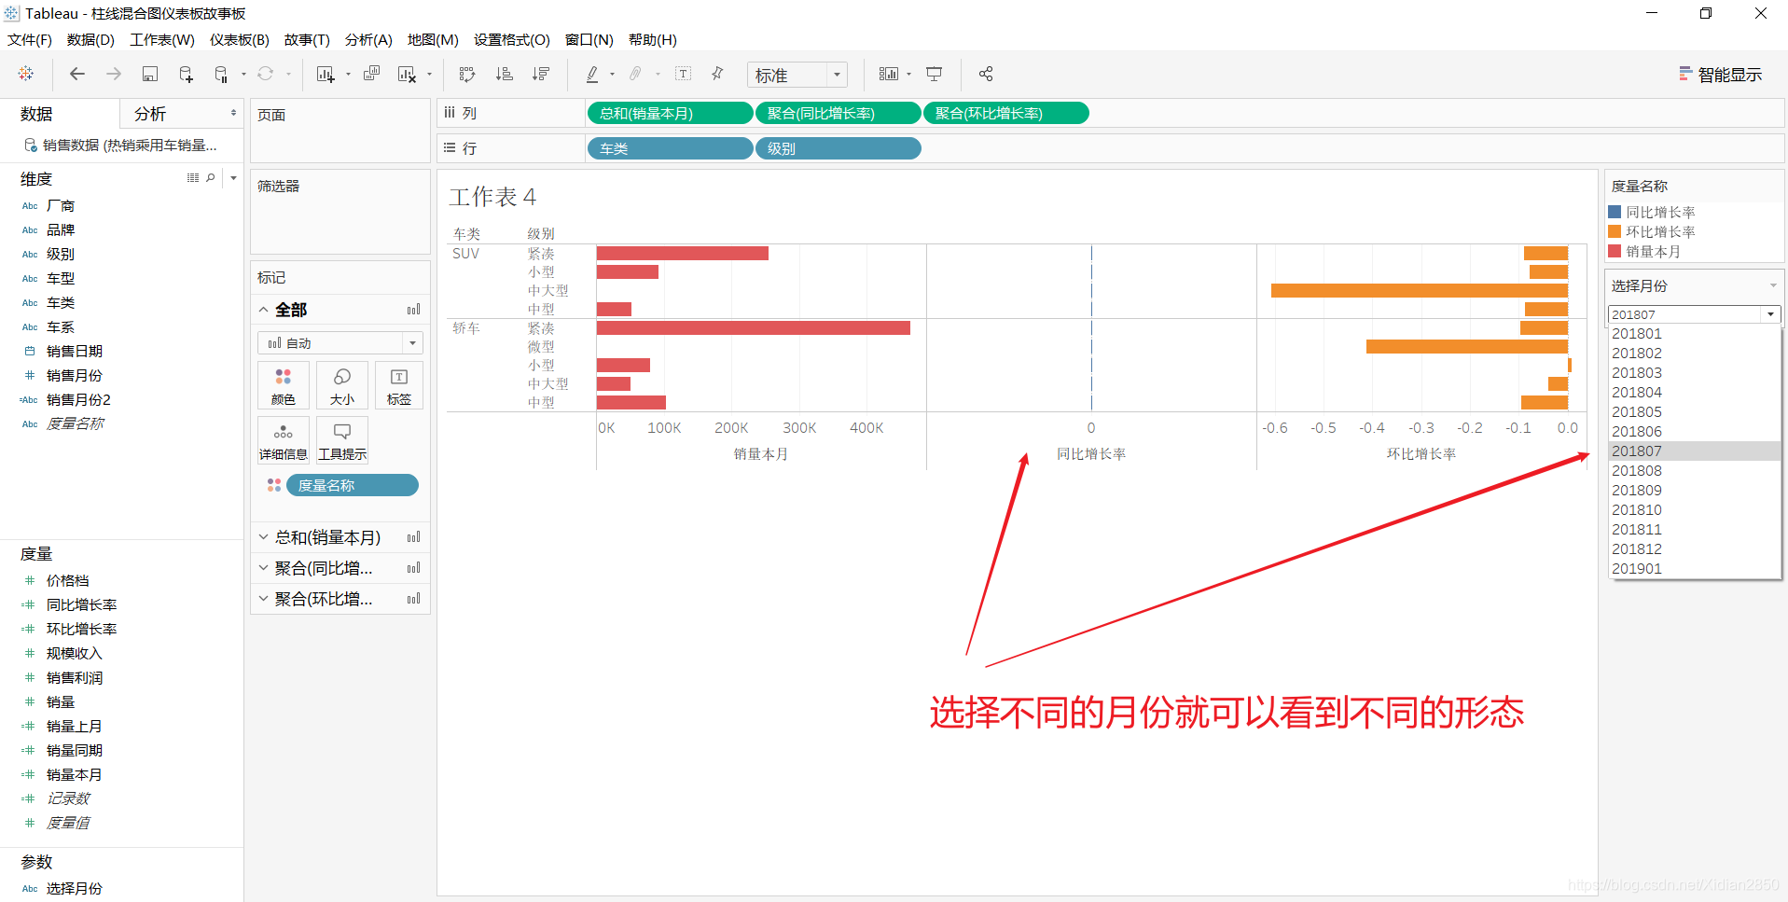Image resolution: width=1788 pixels, height=902 pixels.
Task: Click the 聚合(同比增长率) pill on columns
Action: (838, 113)
